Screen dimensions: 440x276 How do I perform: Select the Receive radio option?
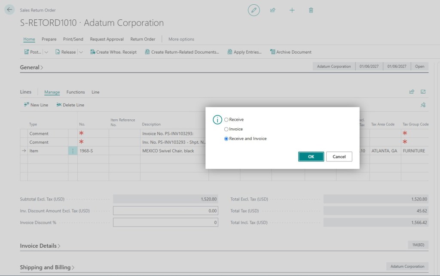(x=226, y=120)
